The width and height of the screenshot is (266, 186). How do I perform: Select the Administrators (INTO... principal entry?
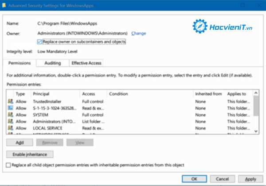click(x=54, y=121)
